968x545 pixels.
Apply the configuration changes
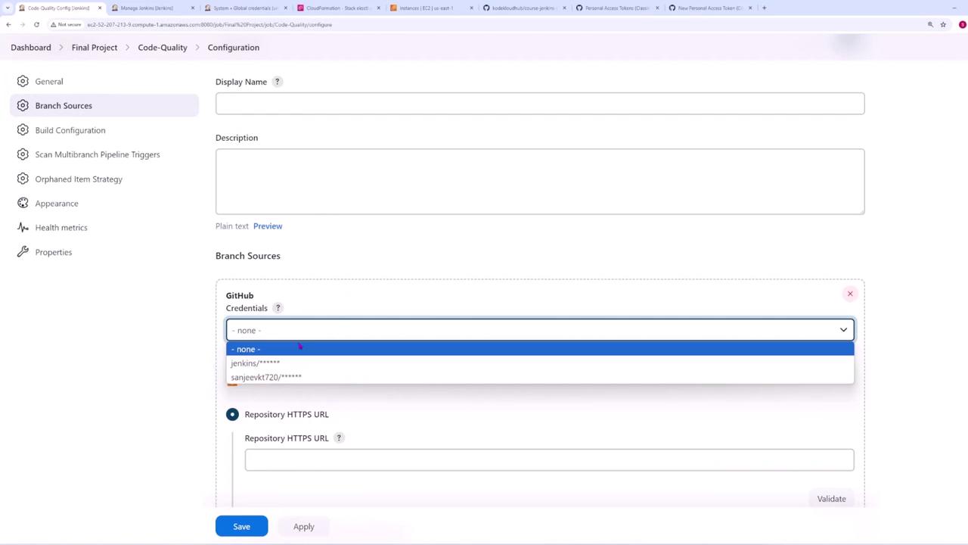point(303,526)
